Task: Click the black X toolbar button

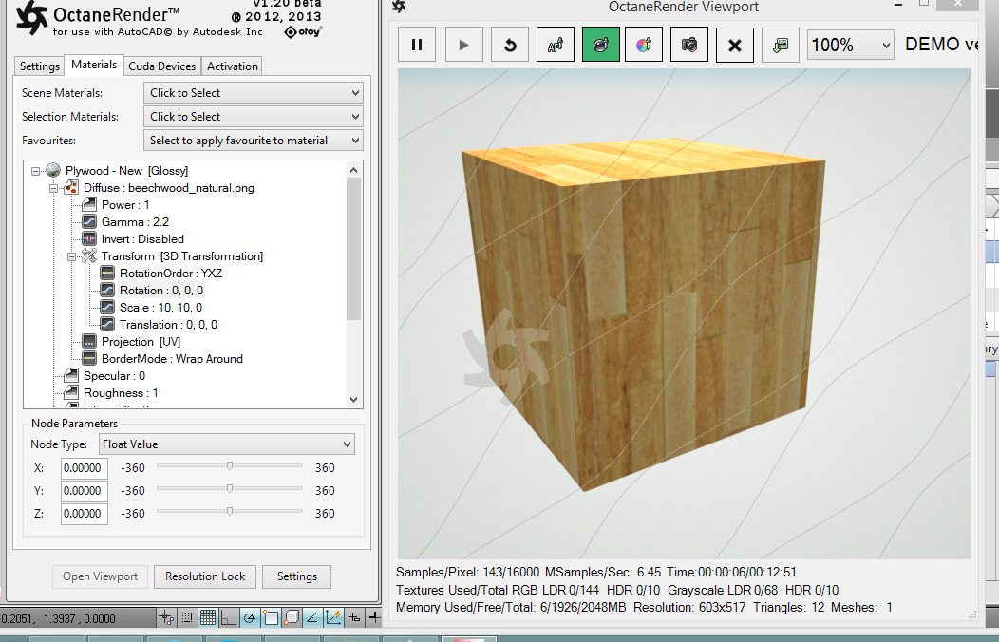Action: click(x=735, y=45)
